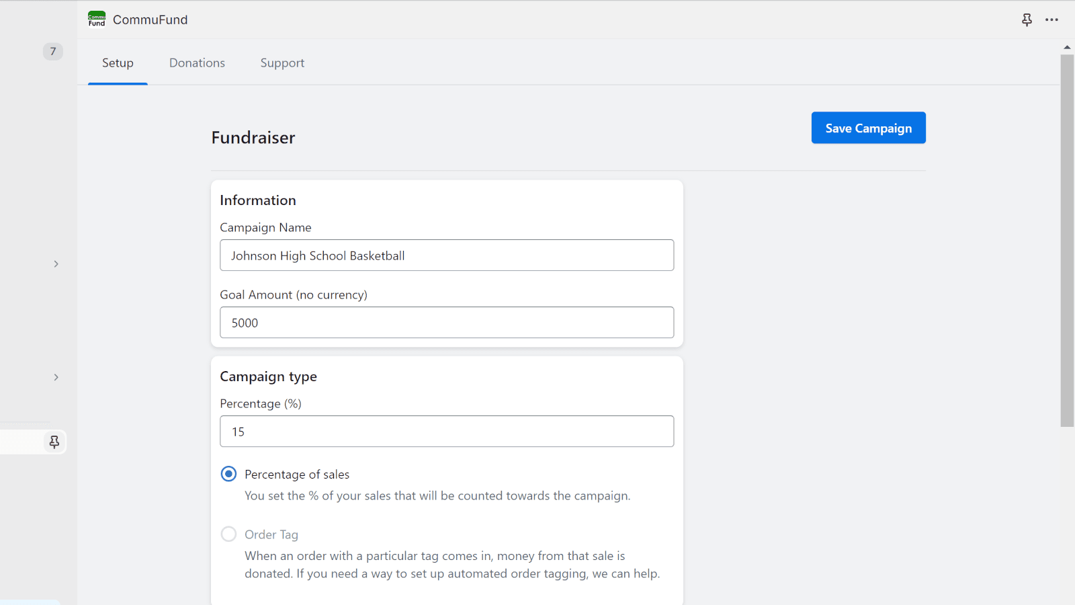Select the Percentage of sales radio button
This screenshot has width=1075, height=605.
coord(229,474)
